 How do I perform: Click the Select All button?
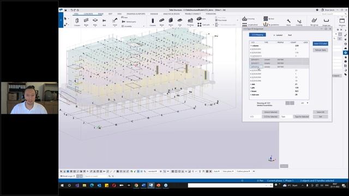pyautogui.click(x=320, y=112)
